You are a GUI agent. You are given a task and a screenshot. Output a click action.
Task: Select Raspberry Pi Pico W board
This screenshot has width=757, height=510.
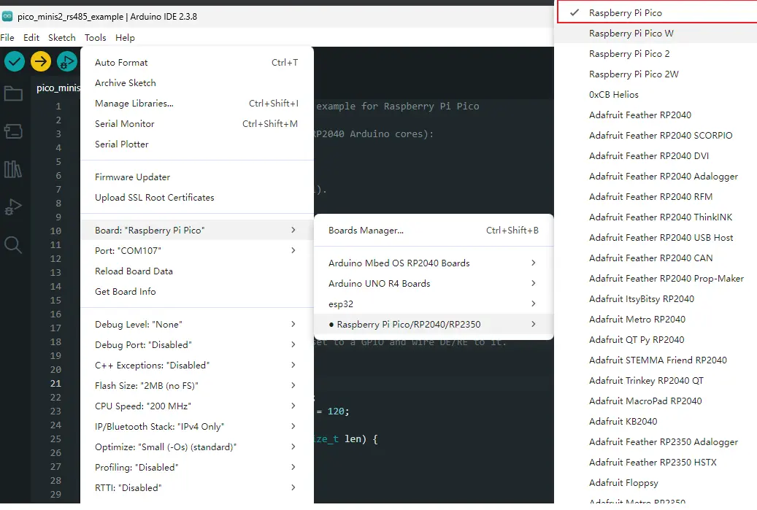pyautogui.click(x=656, y=34)
